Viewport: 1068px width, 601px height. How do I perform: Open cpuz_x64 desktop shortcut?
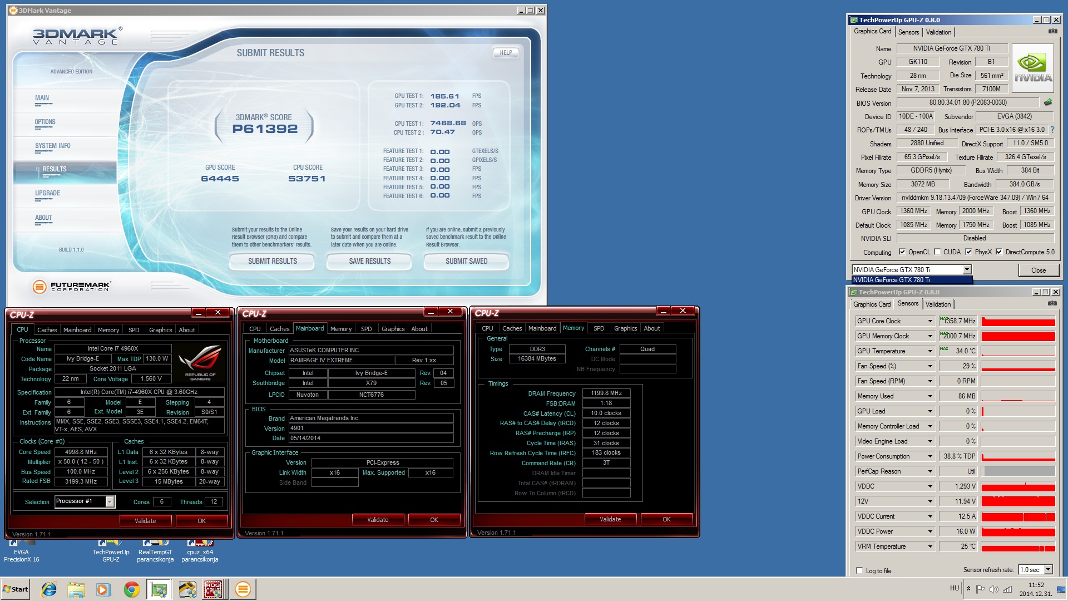(x=200, y=550)
